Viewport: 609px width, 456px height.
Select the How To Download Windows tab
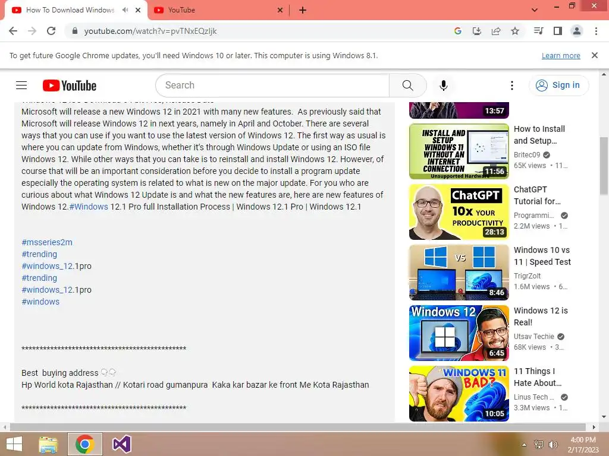pos(70,10)
